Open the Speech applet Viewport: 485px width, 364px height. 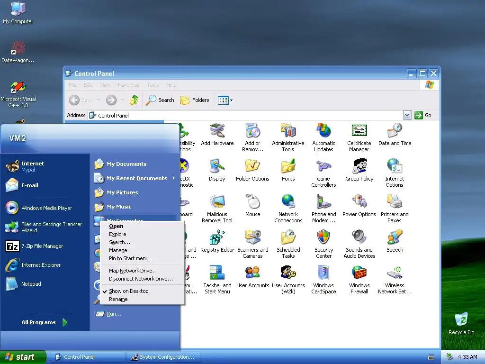click(x=395, y=241)
